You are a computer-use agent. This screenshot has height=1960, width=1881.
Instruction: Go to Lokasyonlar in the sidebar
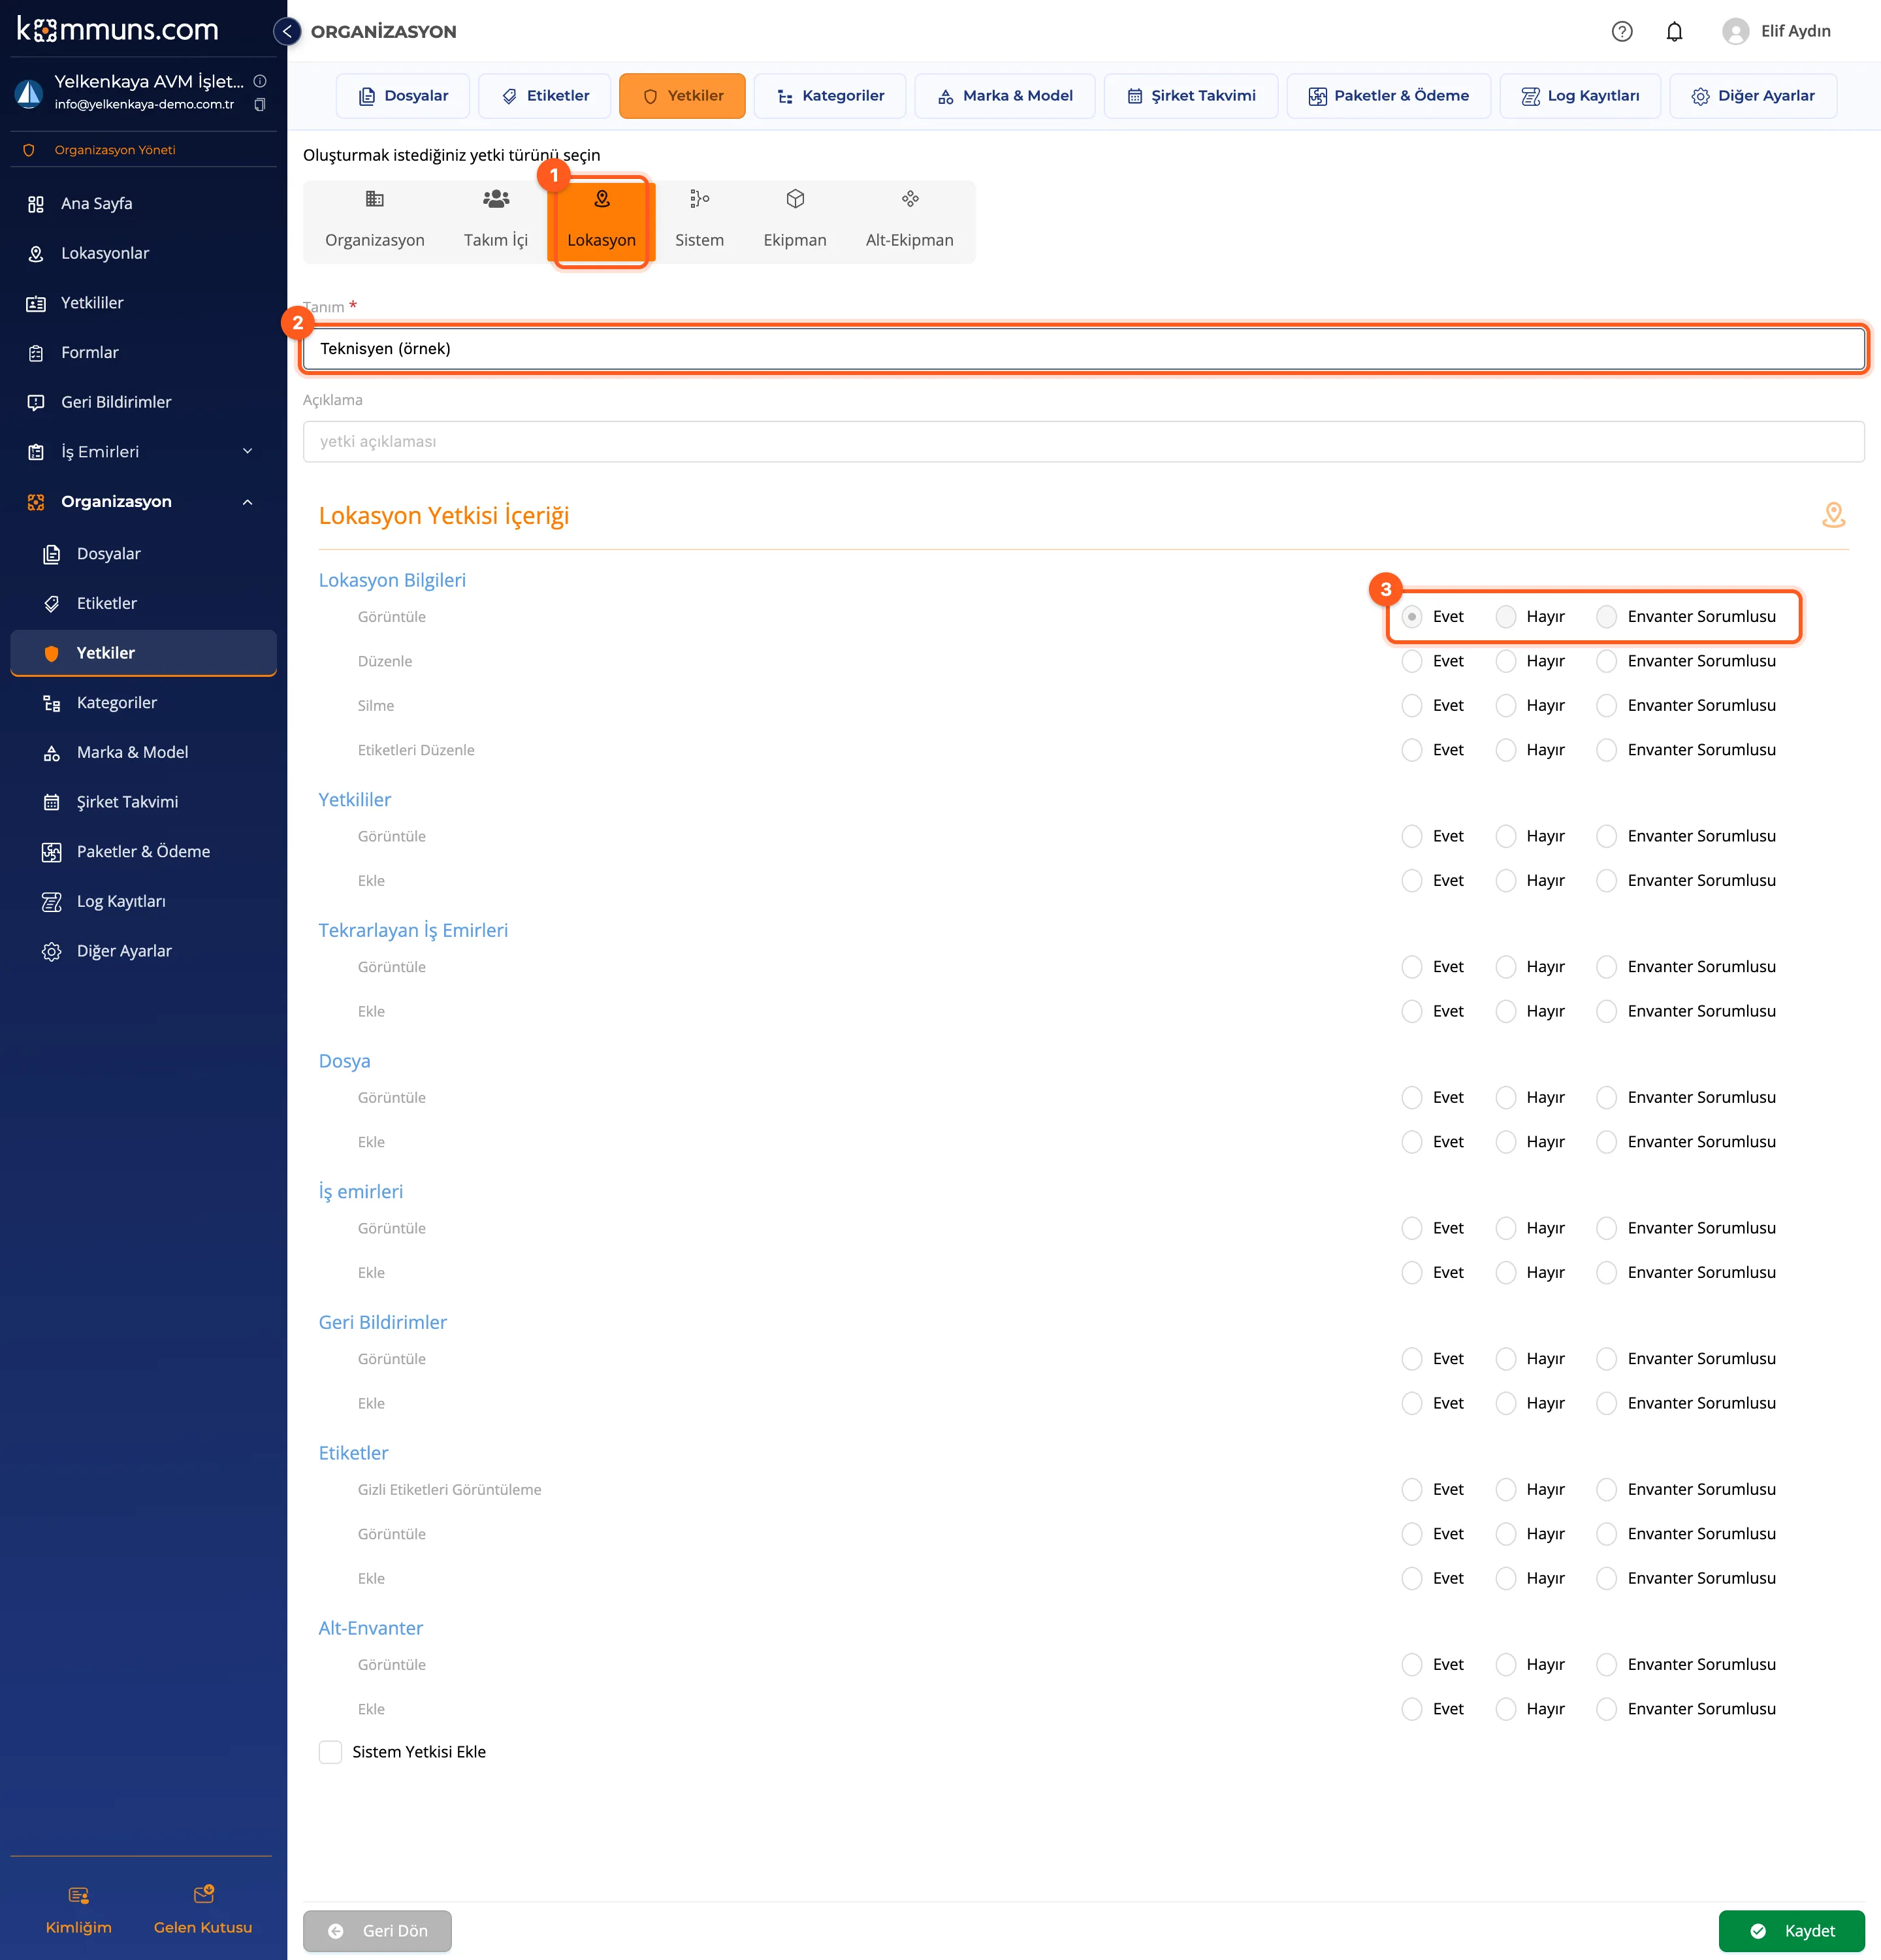(143, 253)
